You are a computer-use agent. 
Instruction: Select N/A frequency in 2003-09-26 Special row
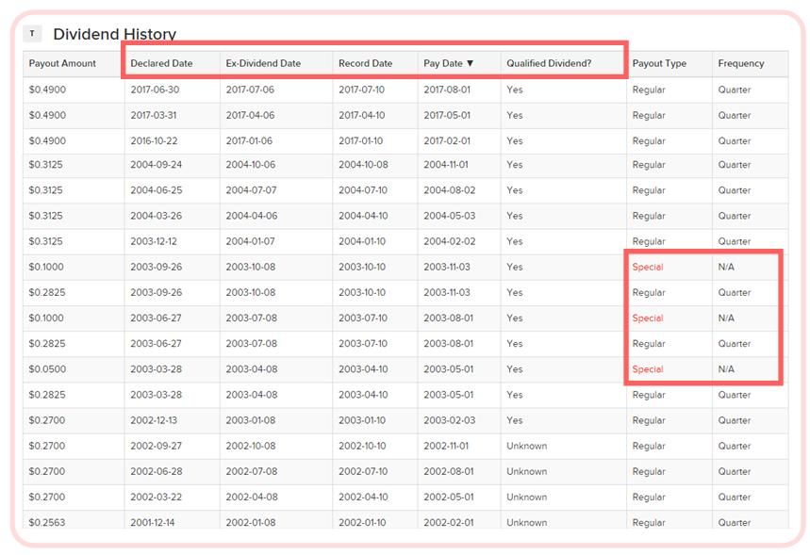(x=726, y=267)
